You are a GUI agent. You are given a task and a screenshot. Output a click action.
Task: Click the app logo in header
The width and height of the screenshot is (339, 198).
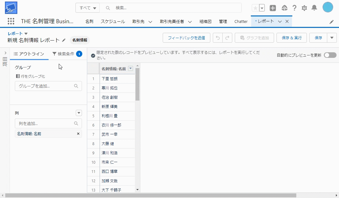pos(11,8)
